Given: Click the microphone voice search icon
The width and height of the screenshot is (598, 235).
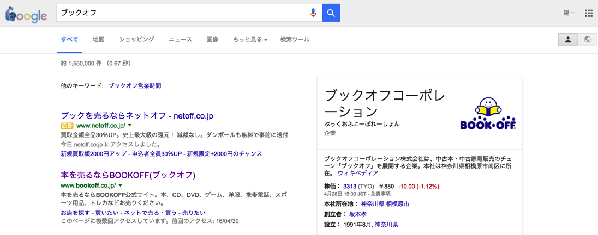Looking at the screenshot, I should tap(313, 13).
